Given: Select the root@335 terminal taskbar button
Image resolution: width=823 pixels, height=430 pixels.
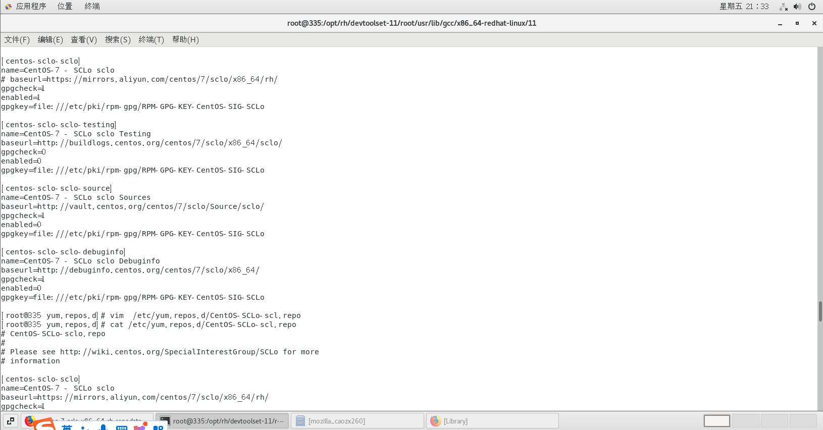Looking at the screenshot, I should tap(222, 421).
